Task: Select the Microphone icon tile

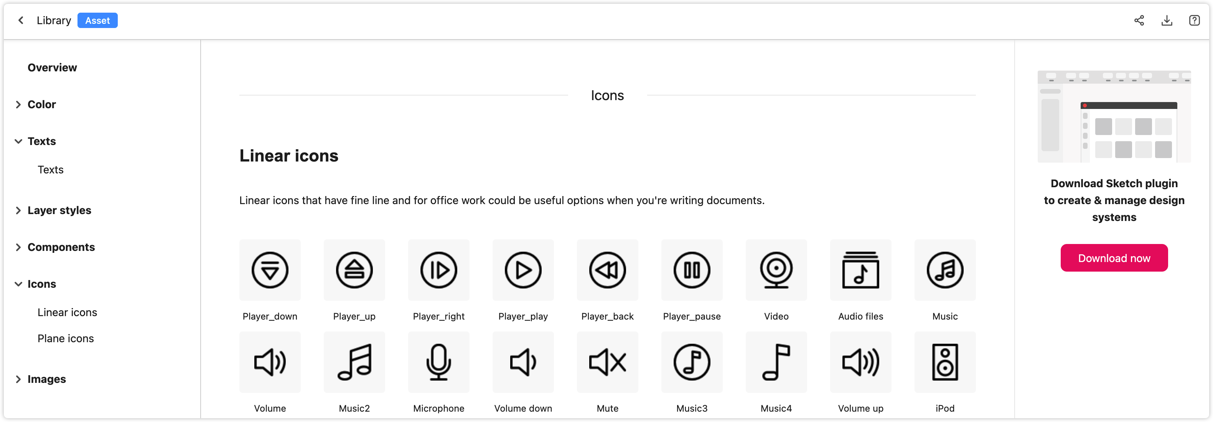Action: point(438,362)
